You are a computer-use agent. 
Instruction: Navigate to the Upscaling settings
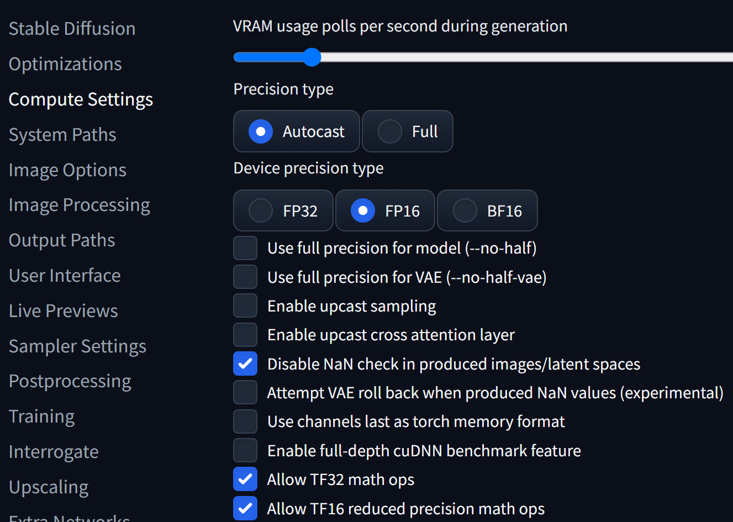[x=49, y=487]
